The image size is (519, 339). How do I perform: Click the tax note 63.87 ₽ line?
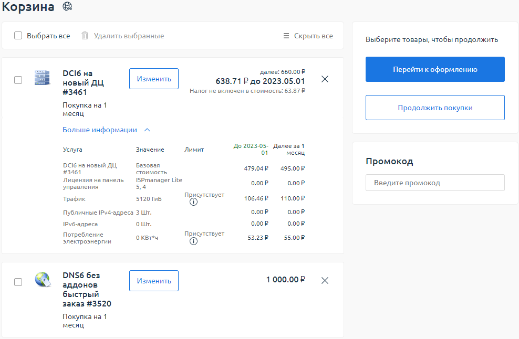(247, 91)
